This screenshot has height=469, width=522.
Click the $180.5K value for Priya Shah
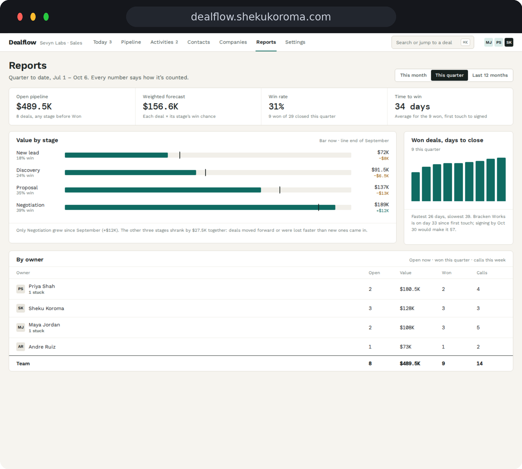(x=410, y=289)
